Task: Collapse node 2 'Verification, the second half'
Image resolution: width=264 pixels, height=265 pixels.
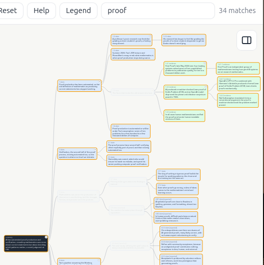Action: click(95, 149)
